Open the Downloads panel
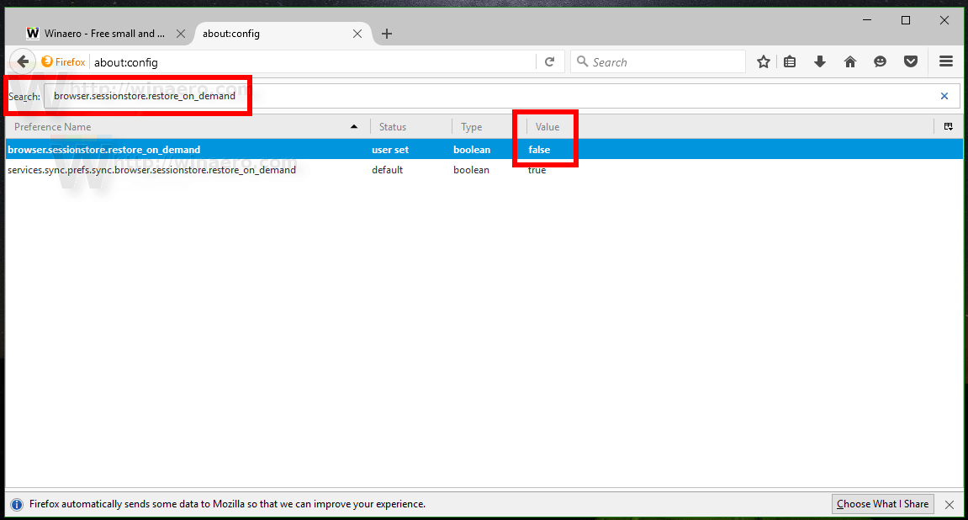968x520 pixels. click(x=820, y=61)
